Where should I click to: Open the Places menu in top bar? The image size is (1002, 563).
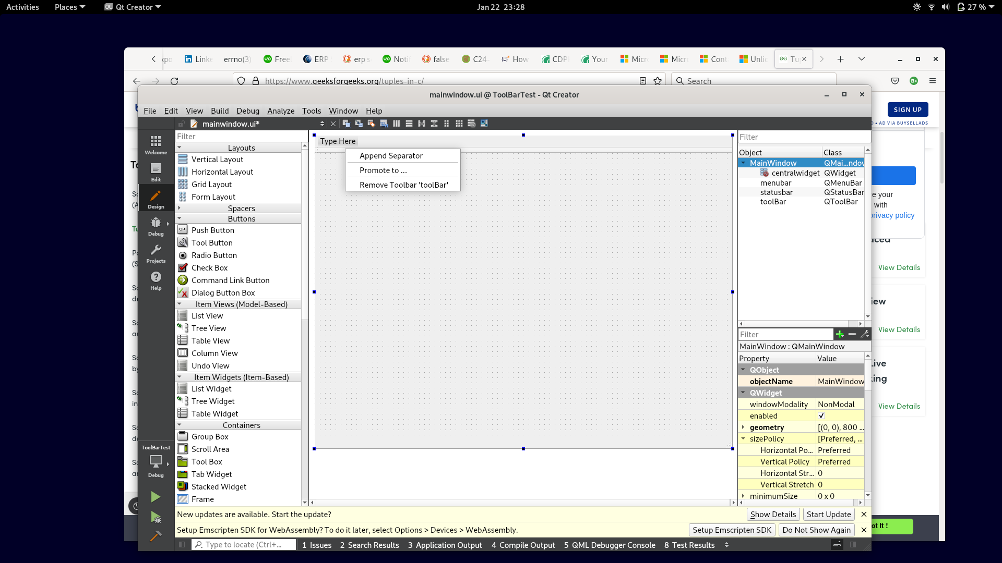coord(69,7)
